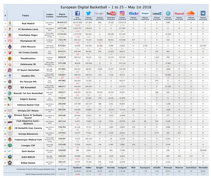
Task: Click the Bilbao Basket logo
Action: [x=10, y=163]
